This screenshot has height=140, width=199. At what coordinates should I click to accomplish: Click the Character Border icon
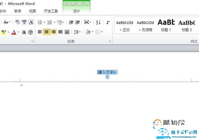point(31,22)
